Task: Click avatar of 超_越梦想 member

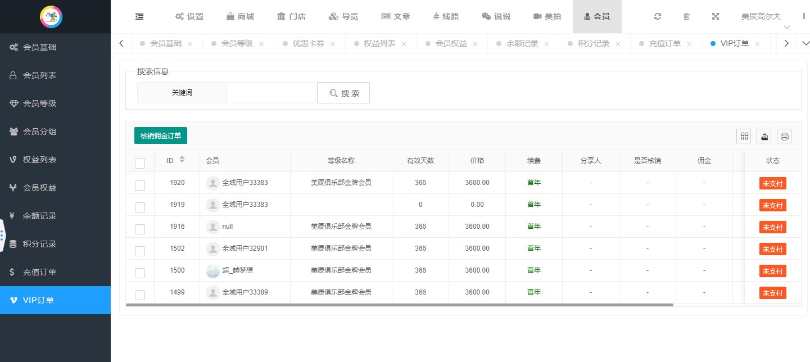Action: (213, 270)
